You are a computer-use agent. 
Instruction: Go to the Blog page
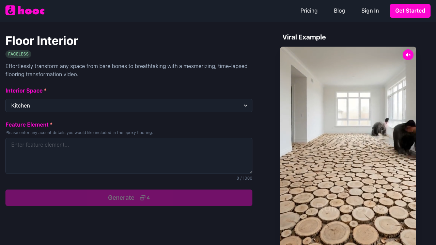pyautogui.click(x=339, y=11)
